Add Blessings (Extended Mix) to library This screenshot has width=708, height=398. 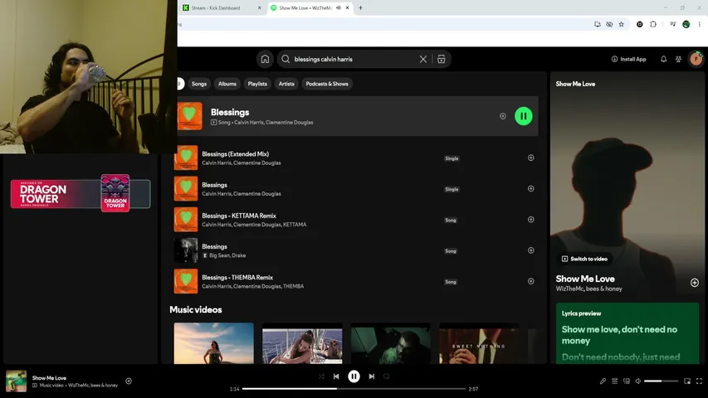[x=530, y=158]
